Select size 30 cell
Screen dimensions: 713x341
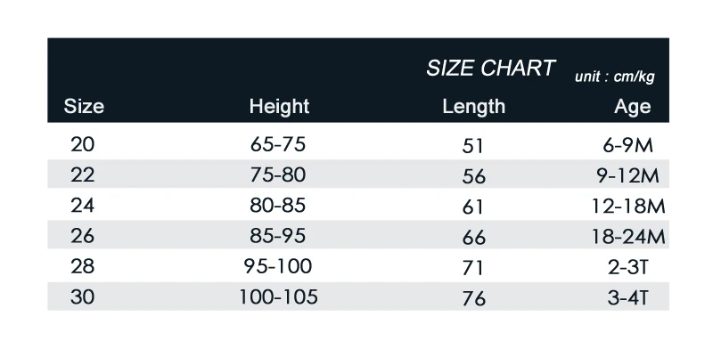point(83,297)
